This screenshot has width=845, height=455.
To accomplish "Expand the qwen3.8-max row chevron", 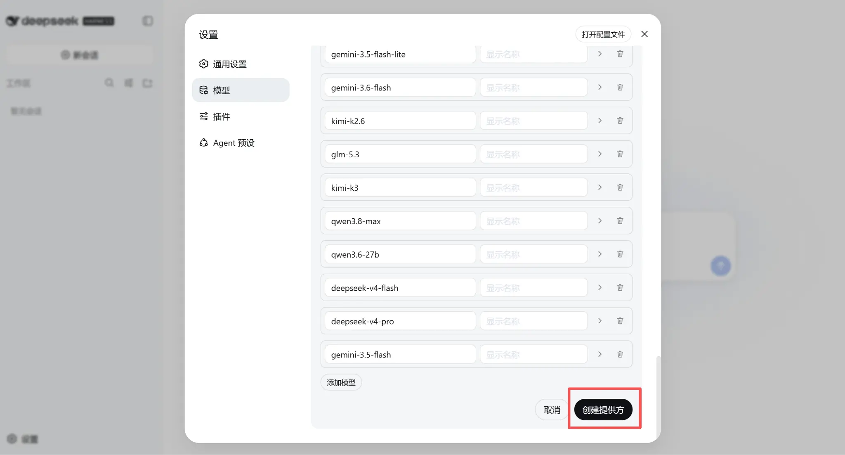I will coord(600,221).
